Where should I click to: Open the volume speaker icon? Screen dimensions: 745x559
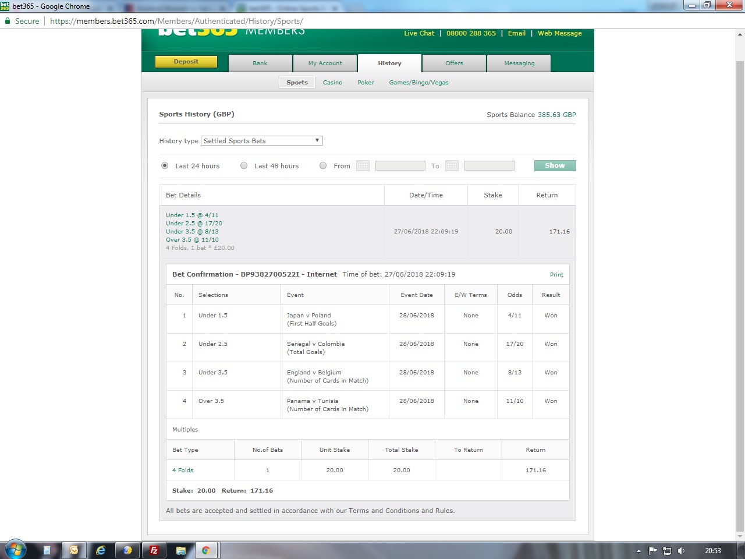click(x=681, y=550)
